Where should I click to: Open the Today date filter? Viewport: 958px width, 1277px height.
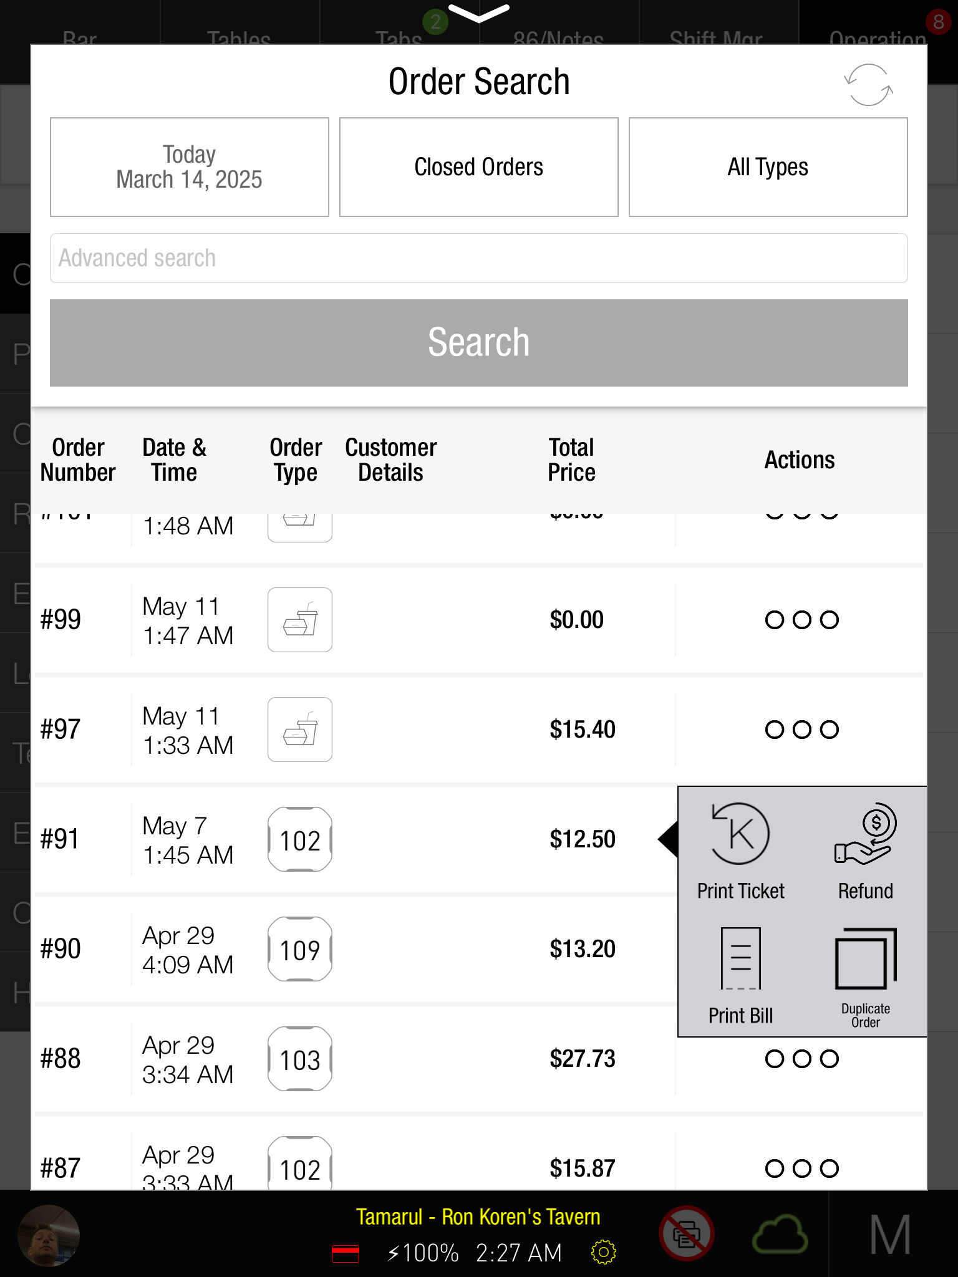pos(190,167)
